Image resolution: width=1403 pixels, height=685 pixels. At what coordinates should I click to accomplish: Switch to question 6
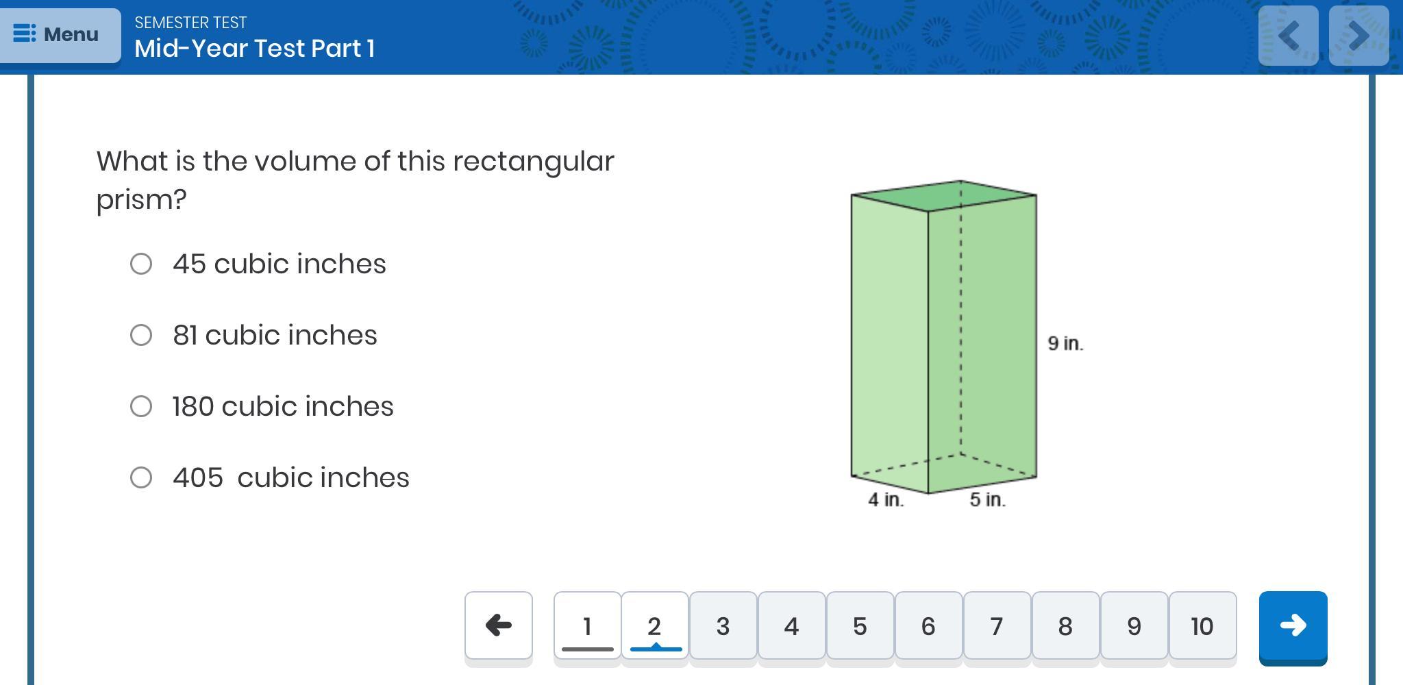pos(928,626)
